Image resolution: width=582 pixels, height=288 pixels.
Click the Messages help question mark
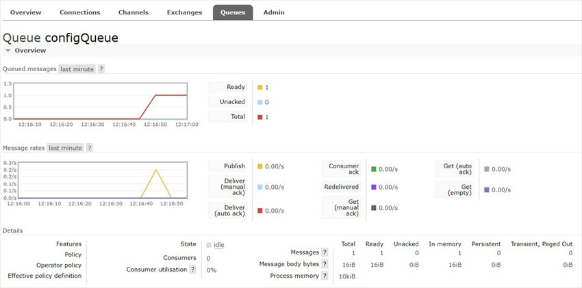click(x=325, y=253)
